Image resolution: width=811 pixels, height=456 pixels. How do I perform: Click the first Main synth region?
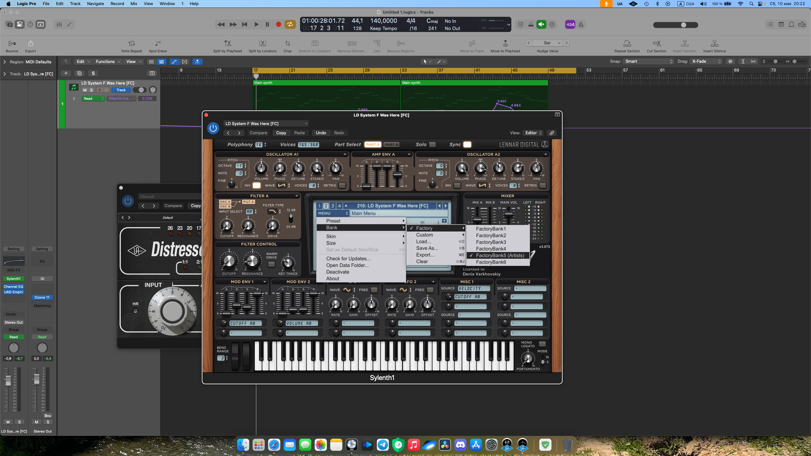point(327,95)
